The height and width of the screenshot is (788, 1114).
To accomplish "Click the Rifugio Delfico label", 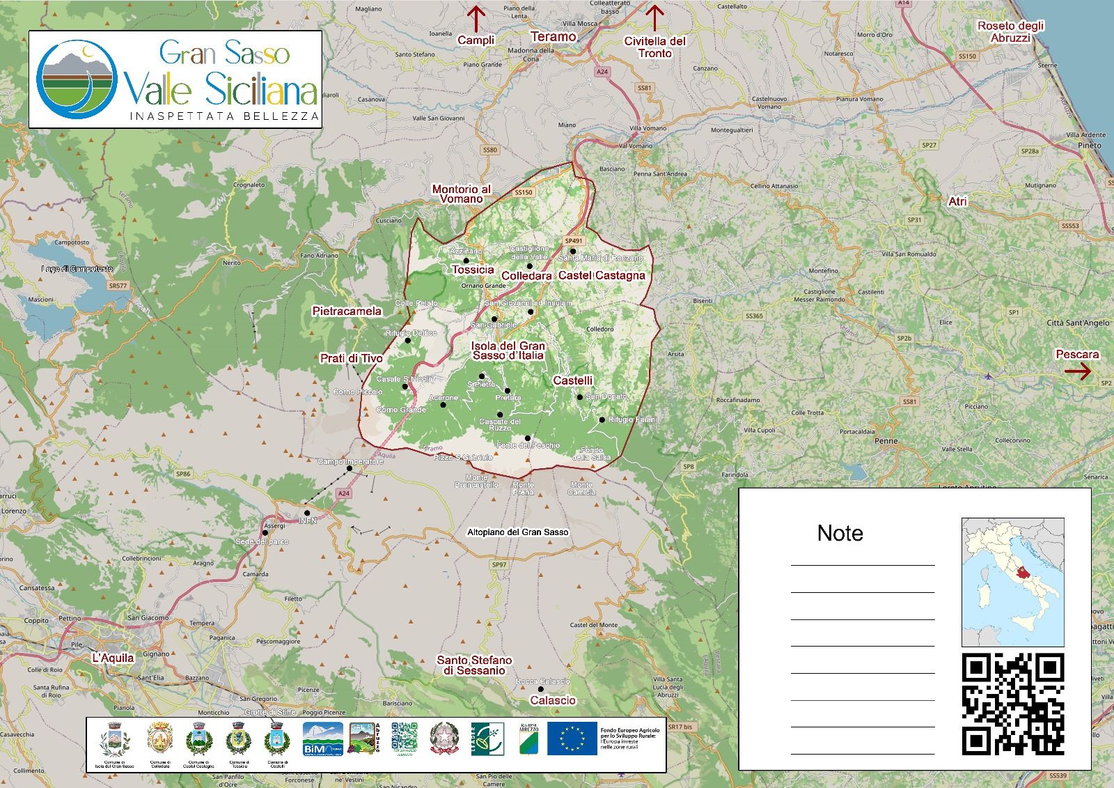I will tap(411, 334).
